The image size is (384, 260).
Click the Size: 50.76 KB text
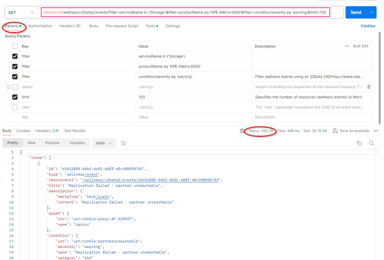coord(315,131)
